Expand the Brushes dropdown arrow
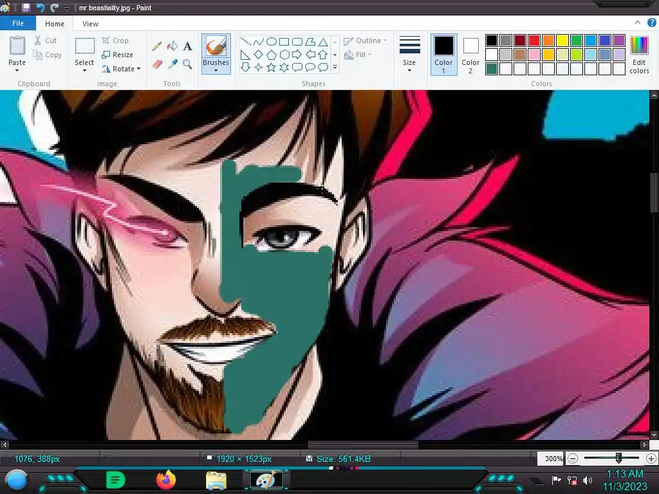 [x=216, y=71]
